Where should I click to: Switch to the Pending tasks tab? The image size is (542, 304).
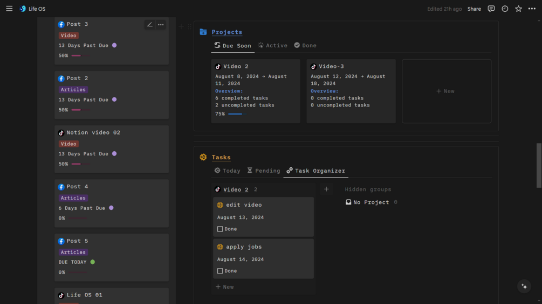click(264, 171)
